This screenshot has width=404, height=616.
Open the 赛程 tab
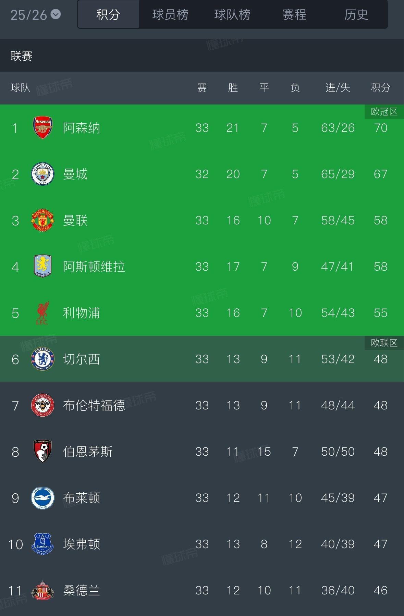294,15
